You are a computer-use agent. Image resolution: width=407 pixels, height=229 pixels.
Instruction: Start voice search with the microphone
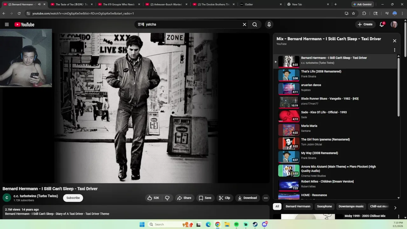point(269,24)
